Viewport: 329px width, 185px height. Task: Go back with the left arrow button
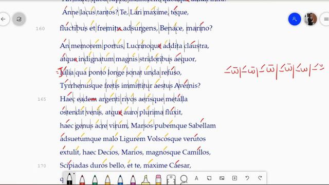4,19
